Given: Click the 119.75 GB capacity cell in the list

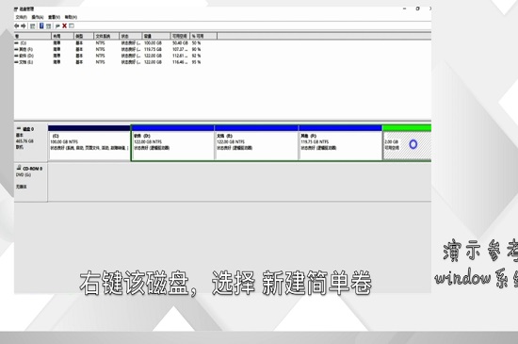Looking at the screenshot, I should [x=153, y=49].
